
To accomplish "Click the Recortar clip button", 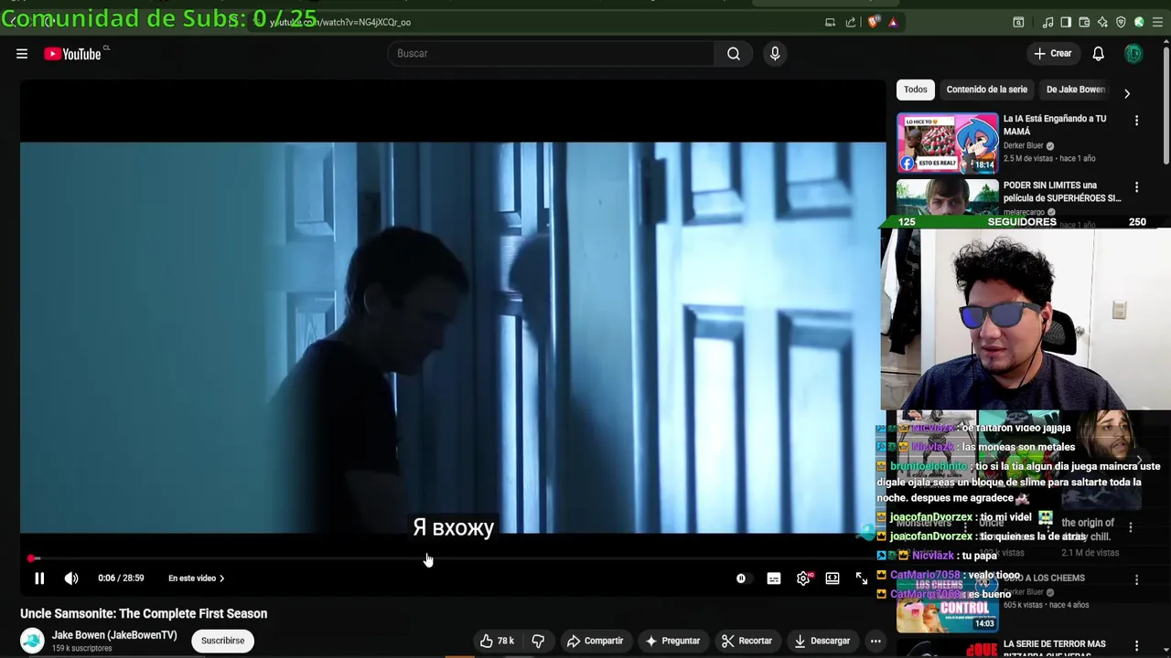I will [747, 641].
